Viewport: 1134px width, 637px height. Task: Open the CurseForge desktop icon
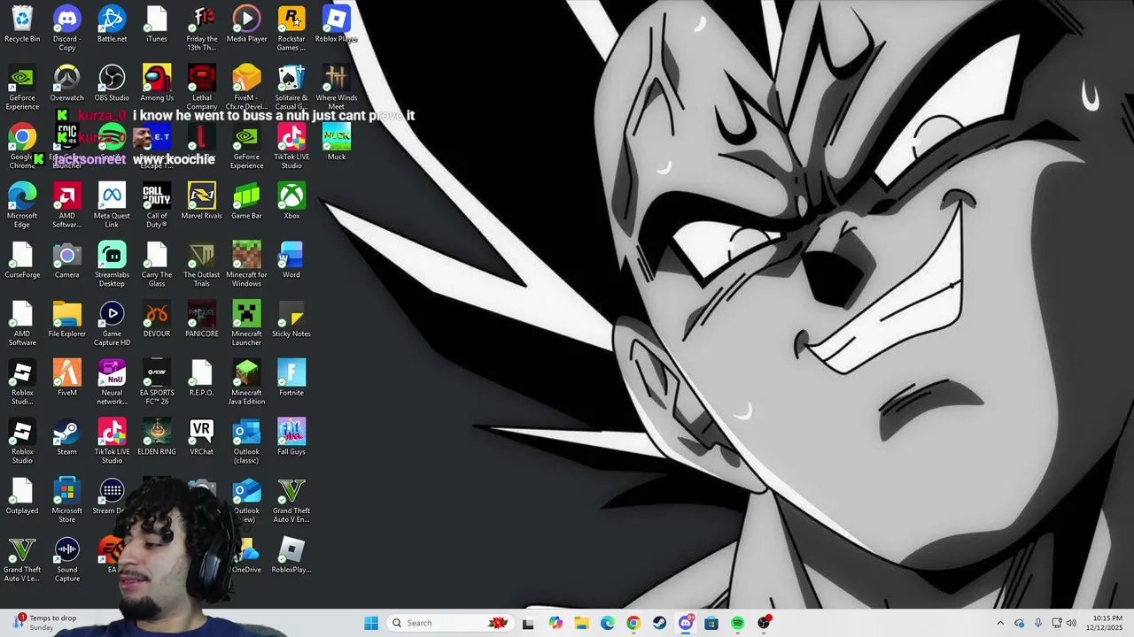coord(22,261)
